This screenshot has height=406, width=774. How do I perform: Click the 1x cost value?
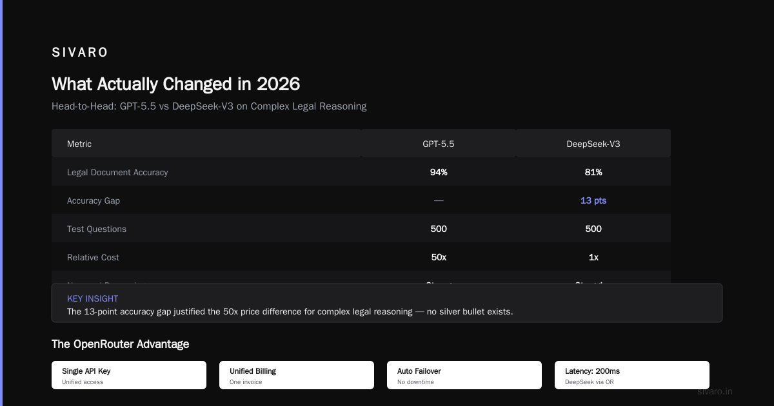pyautogui.click(x=593, y=257)
